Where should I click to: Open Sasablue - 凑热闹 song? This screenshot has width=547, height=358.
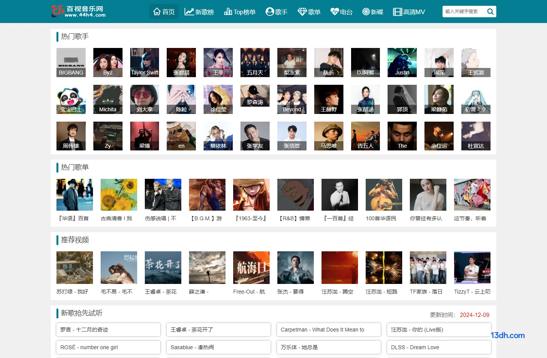pos(219,347)
